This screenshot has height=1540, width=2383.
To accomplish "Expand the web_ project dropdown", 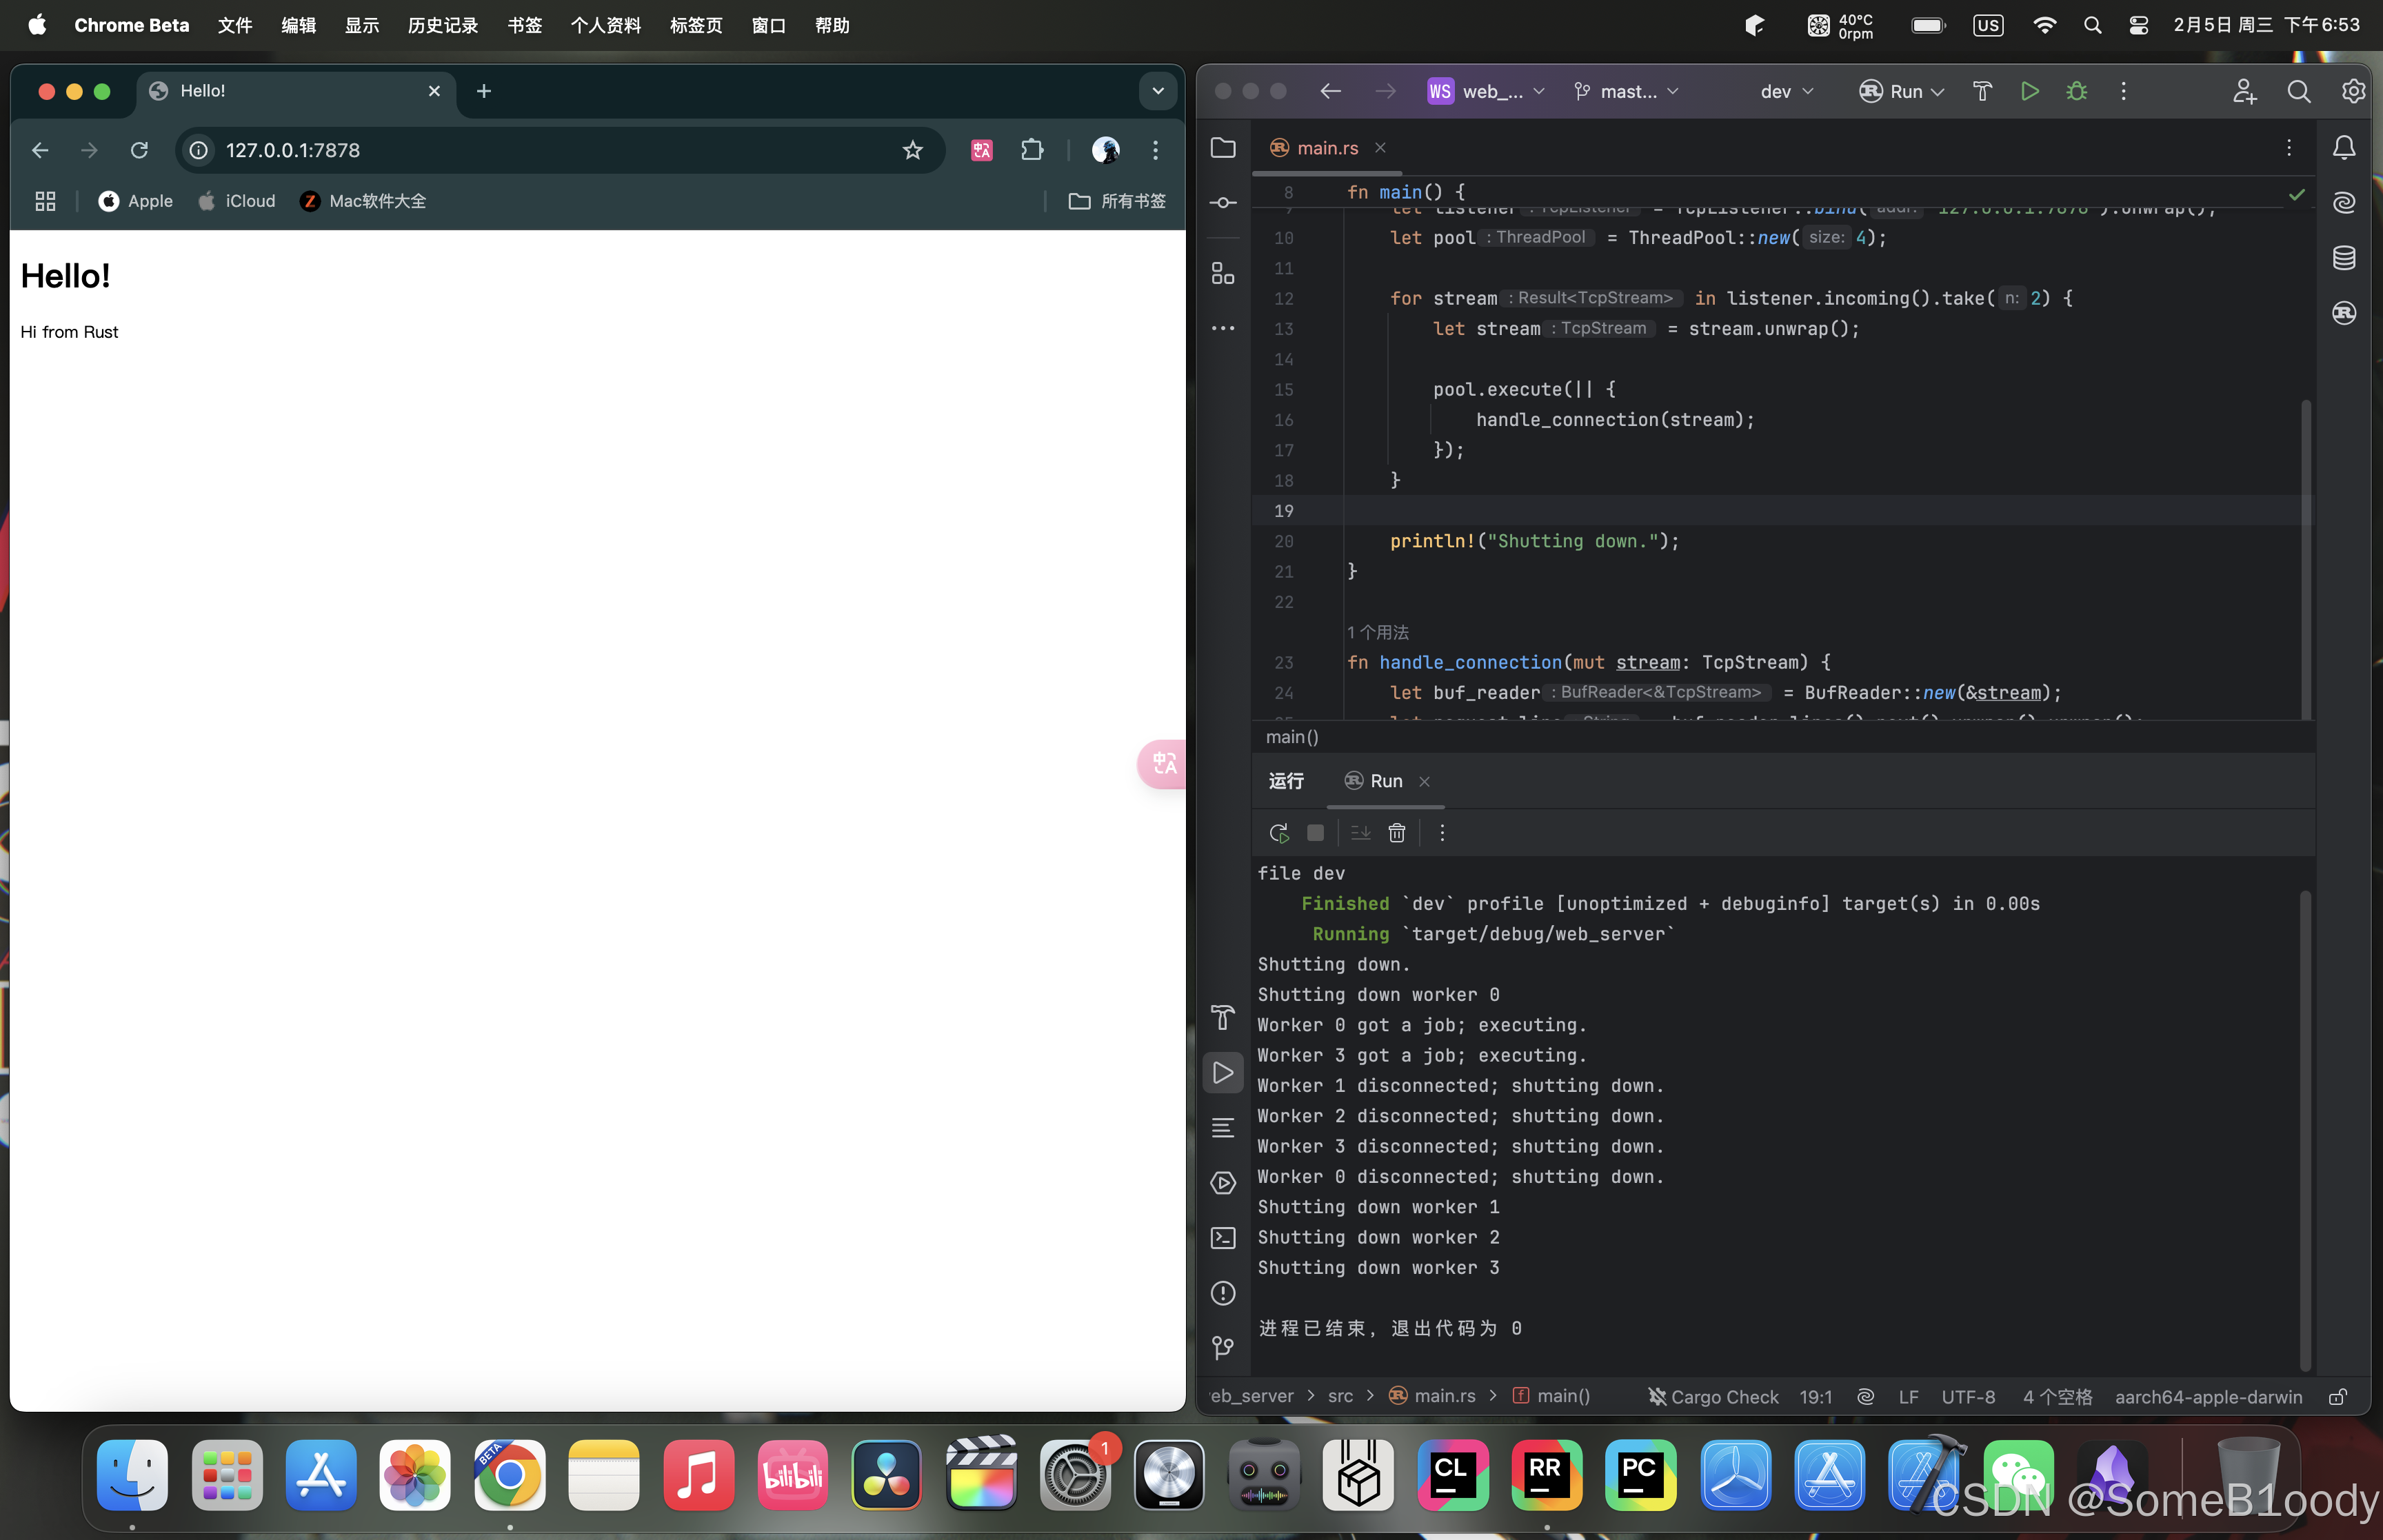I will [1486, 91].
